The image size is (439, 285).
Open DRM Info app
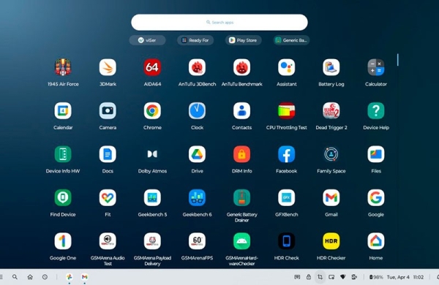coord(242,154)
